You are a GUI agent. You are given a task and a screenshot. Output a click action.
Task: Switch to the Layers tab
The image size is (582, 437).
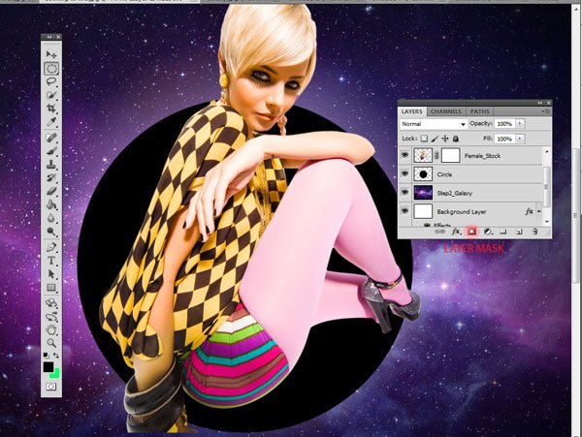tap(411, 111)
